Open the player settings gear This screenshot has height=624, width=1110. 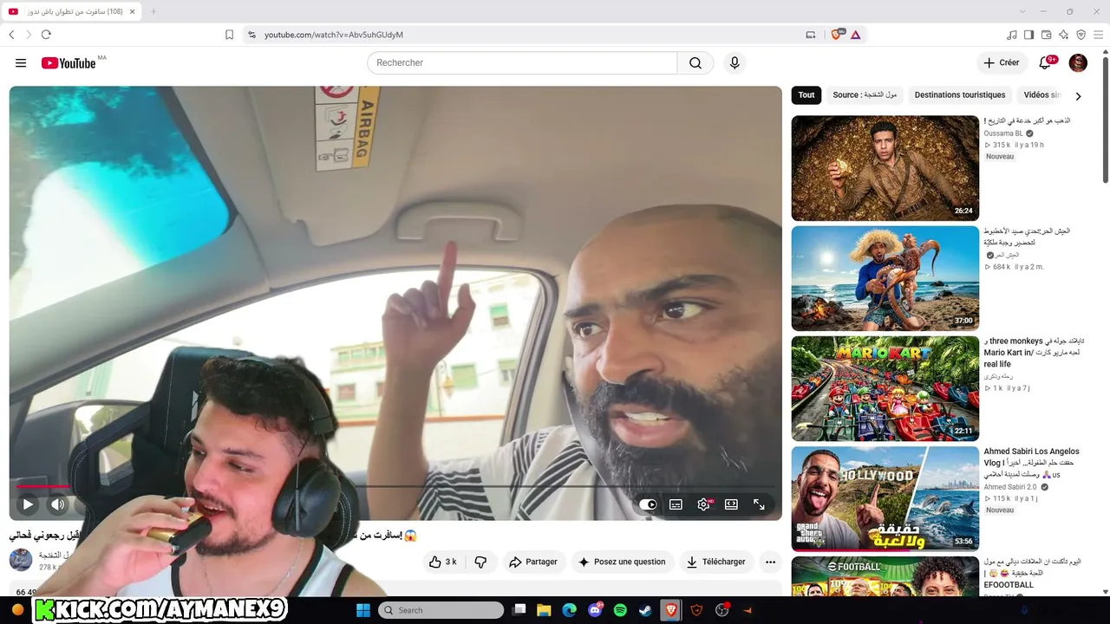(x=703, y=504)
